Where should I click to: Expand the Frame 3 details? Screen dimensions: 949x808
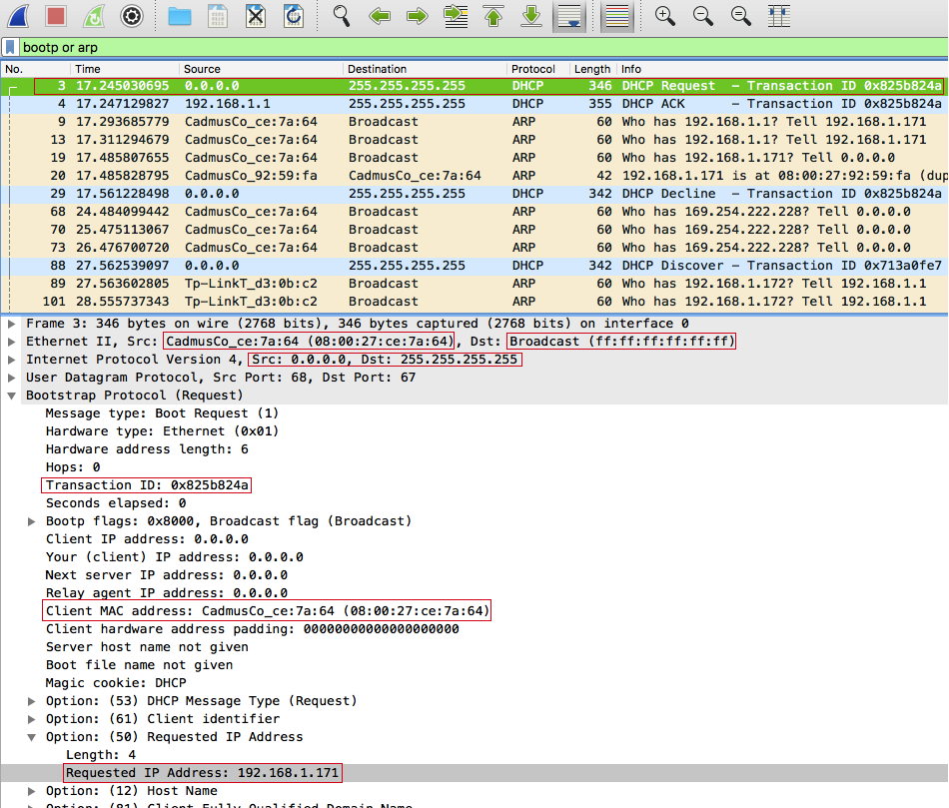[12, 324]
